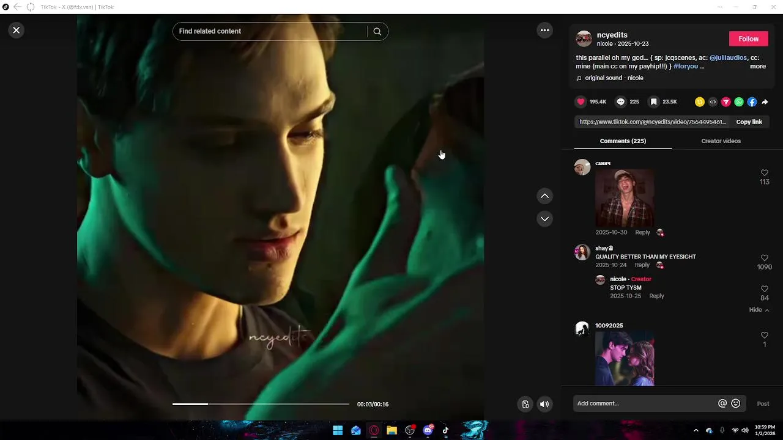Click the browser back arrow
The width and height of the screenshot is (783, 440).
(x=17, y=7)
